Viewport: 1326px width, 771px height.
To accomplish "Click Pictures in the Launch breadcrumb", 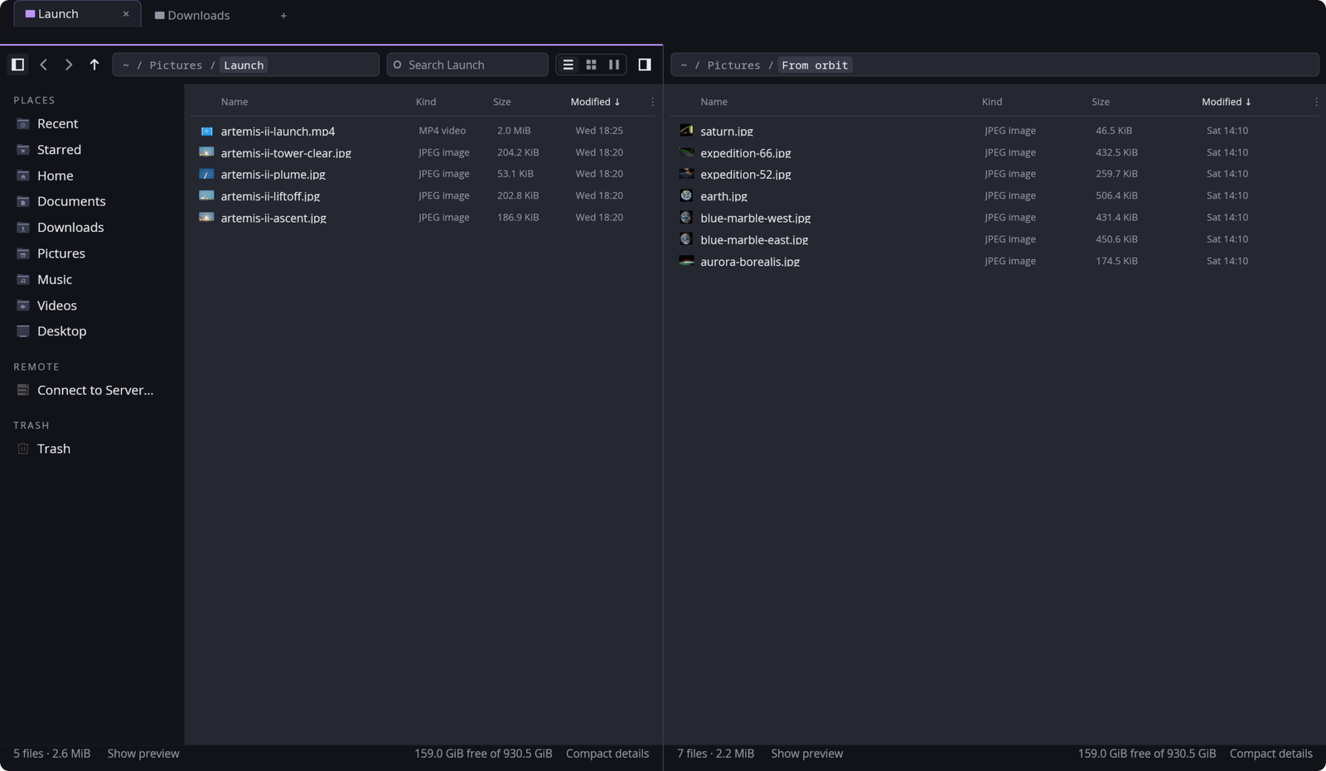I will click(x=176, y=65).
